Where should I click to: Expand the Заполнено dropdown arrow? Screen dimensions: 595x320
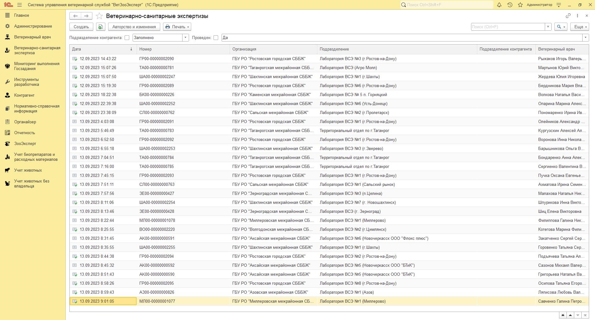(185, 37)
